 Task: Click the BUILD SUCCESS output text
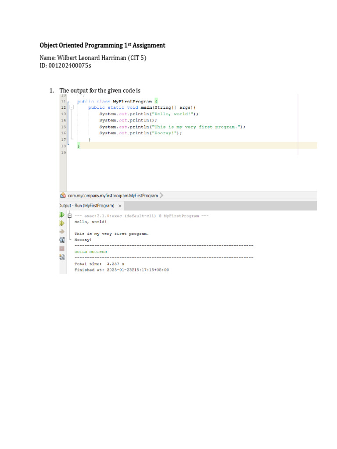tap(90, 252)
